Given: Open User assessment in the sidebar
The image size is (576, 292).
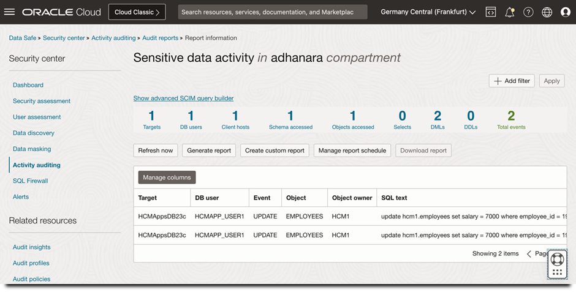Looking at the screenshot, I should click(37, 117).
